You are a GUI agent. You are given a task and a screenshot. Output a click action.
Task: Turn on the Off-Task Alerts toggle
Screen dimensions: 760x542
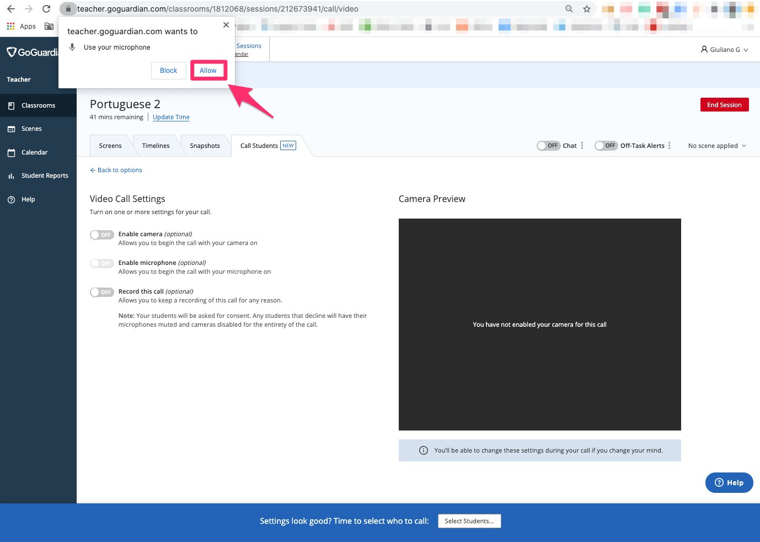[x=606, y=146]
